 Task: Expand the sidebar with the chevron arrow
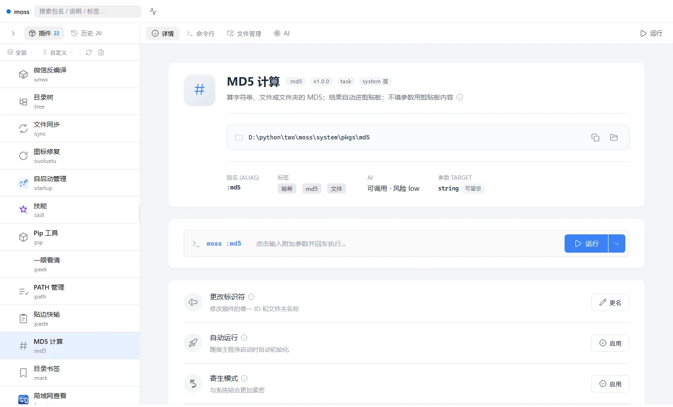coord(13,33)
